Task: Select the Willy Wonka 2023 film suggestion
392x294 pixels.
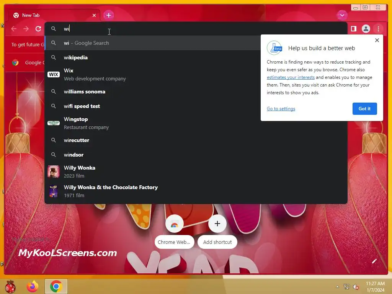Action: click(x=196, y=172)
